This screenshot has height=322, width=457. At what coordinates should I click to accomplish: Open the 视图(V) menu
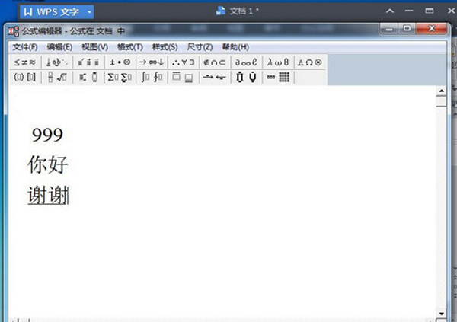[x=95, y=47]
